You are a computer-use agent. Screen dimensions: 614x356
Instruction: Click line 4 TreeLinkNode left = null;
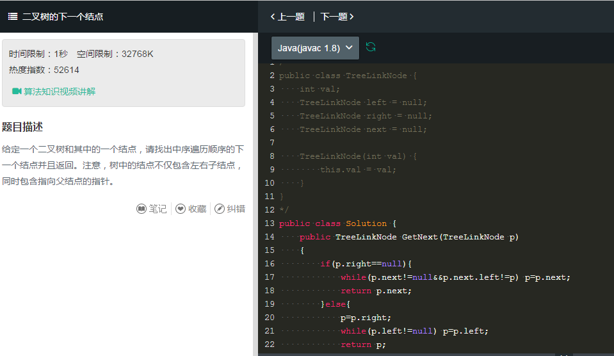coord(363,102)
